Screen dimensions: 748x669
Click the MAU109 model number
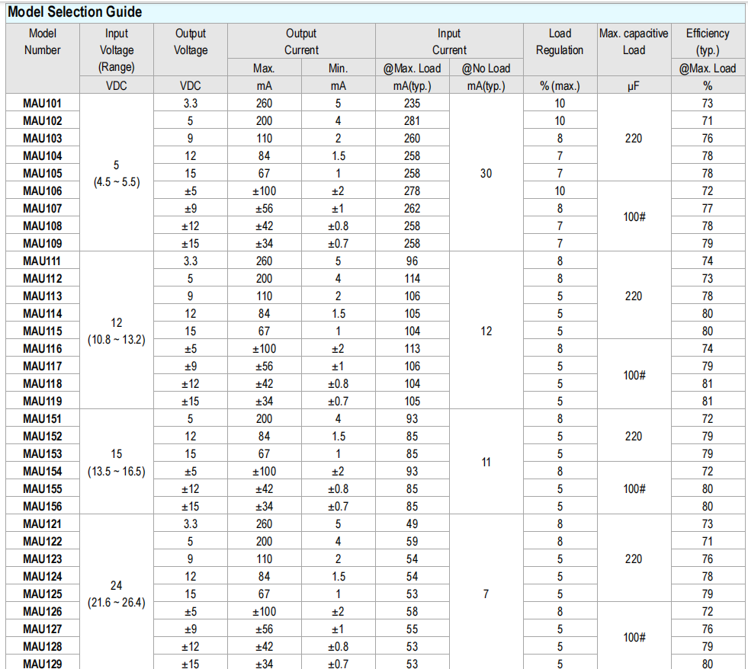pyautogui.click(x=43, y=243)
